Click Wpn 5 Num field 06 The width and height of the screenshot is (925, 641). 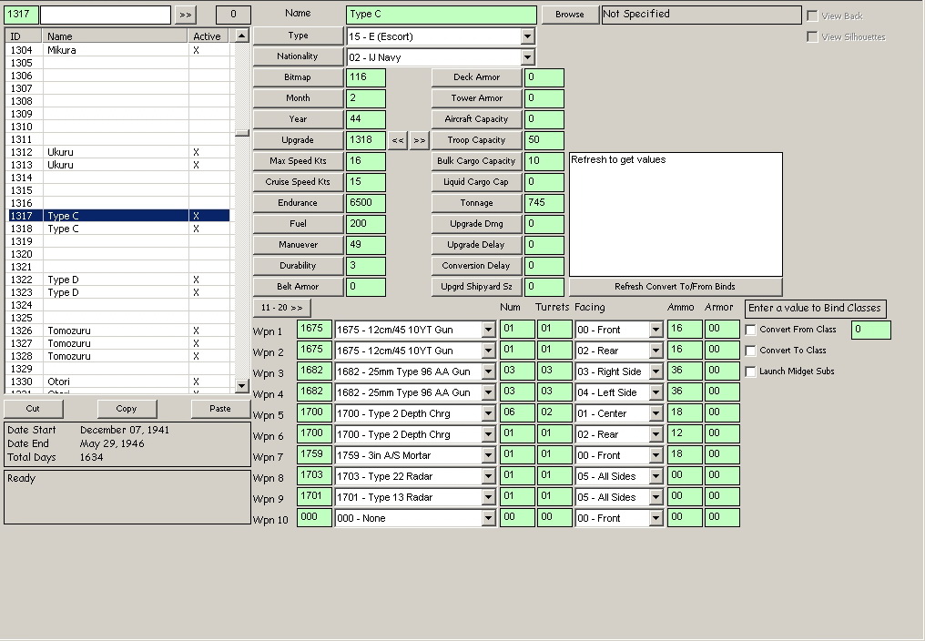(517, 413)
